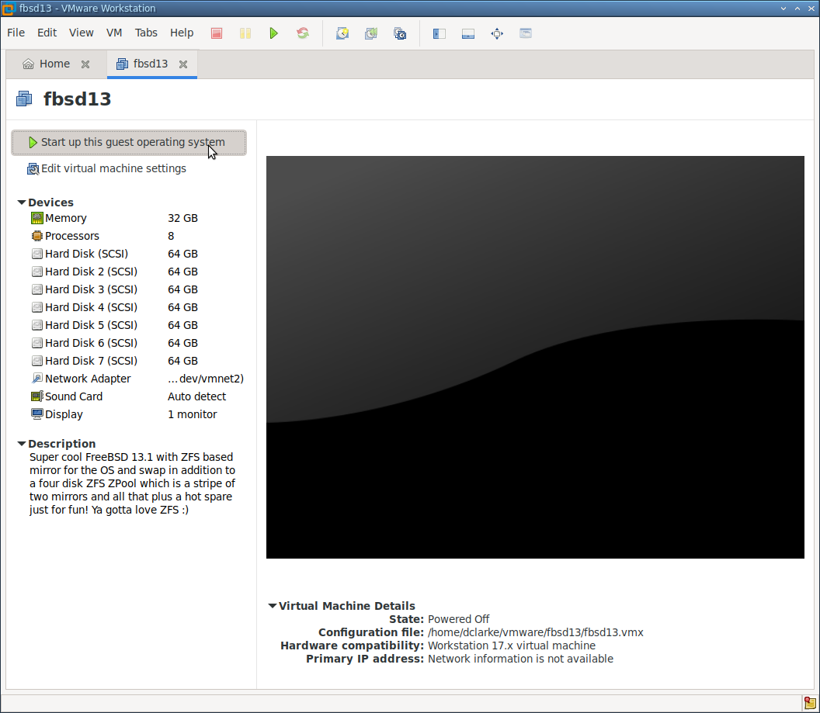Take a snapshot using the toolbar icon
Viewport: 820px width, 713px height.
342,33
